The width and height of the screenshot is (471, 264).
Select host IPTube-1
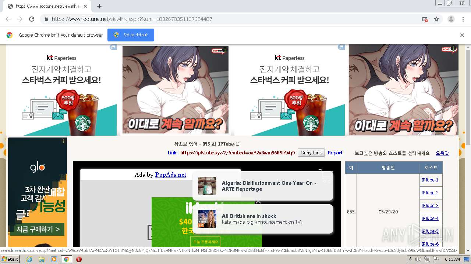click(x=430, y=180)
